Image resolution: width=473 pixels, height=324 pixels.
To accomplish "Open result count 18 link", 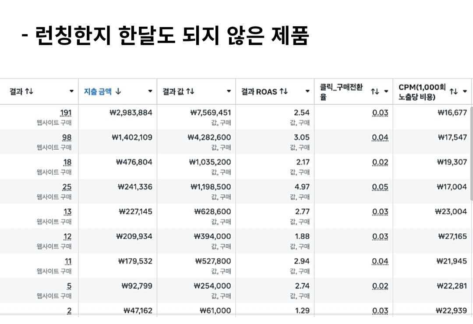I will tap(67, 162).
